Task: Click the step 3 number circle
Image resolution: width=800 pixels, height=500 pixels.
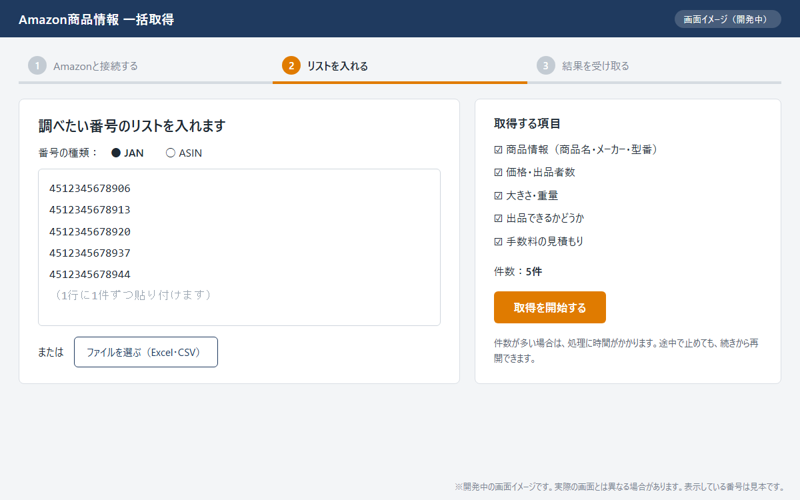Action: click(546, 65)
